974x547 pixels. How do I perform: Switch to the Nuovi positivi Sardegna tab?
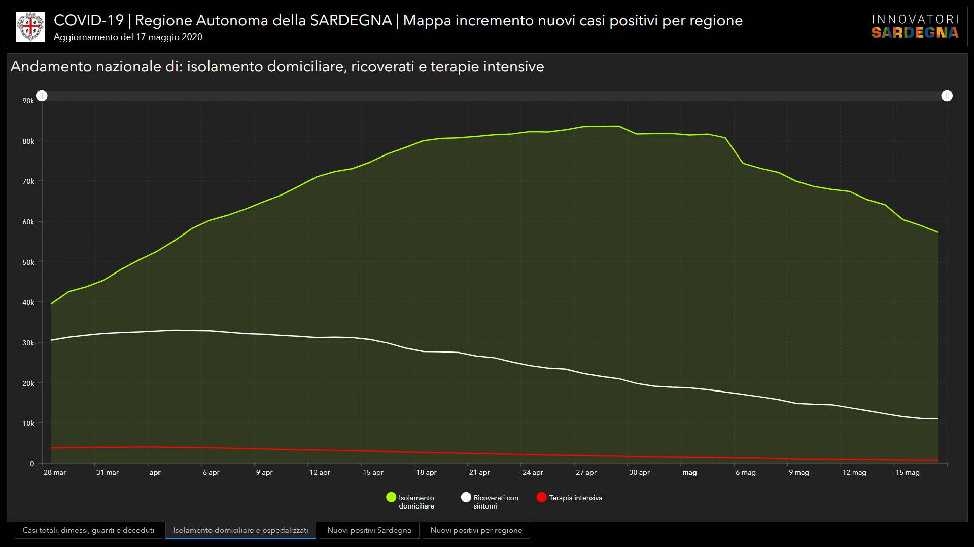tap(369, 530)
